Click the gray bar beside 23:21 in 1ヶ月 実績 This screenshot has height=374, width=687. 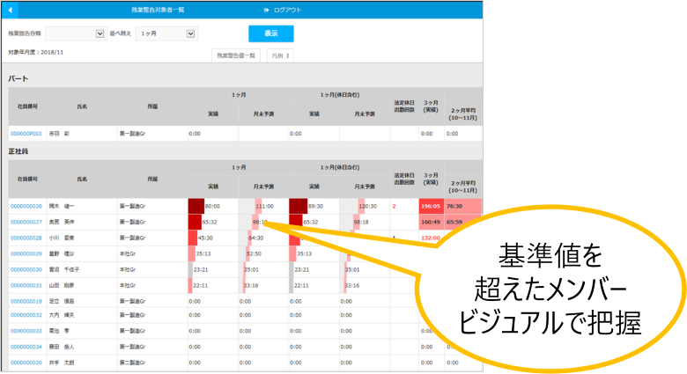(190, 270)
